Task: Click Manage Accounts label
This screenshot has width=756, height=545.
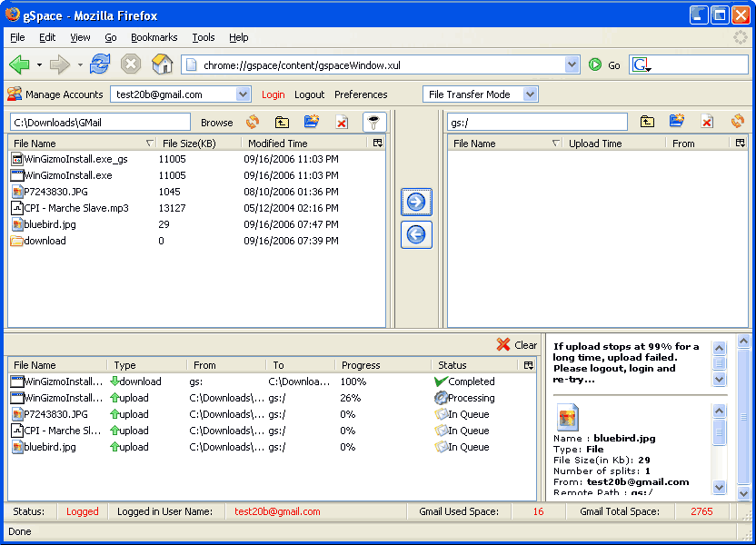Action: pos(65,94)
